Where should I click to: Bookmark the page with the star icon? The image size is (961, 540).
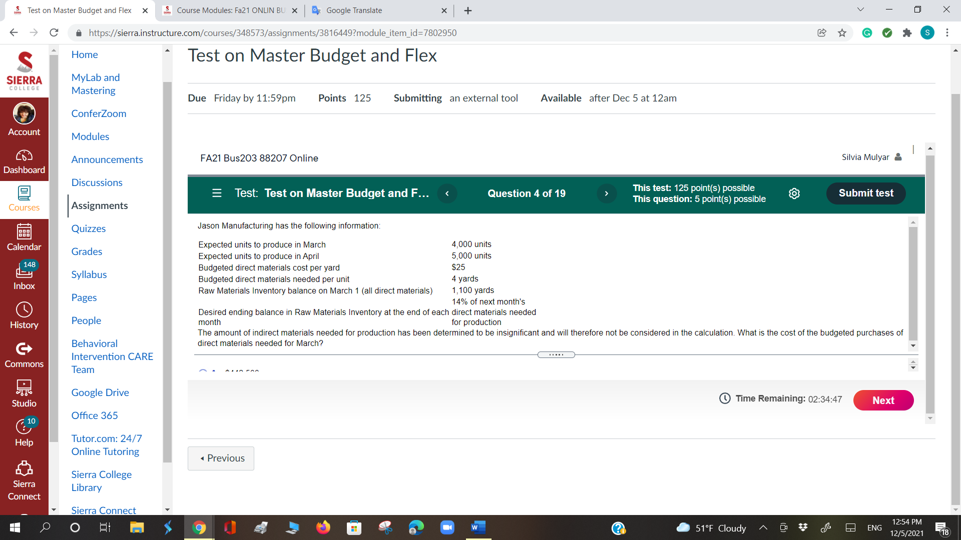(842, 32)
